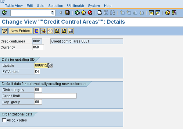
Task: Go to the Next Entry icon
Action: coord(64,31)
